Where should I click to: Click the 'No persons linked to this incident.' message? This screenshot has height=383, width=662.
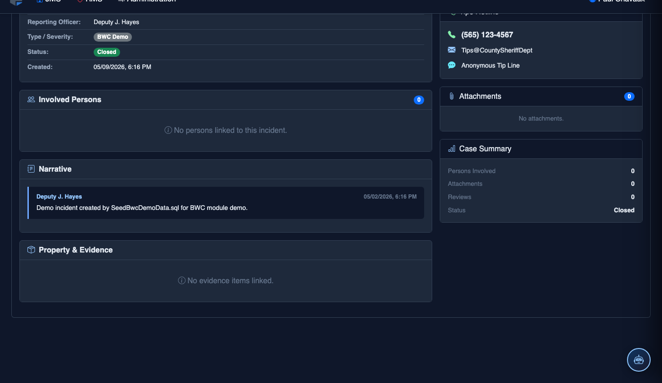point(230,130)
